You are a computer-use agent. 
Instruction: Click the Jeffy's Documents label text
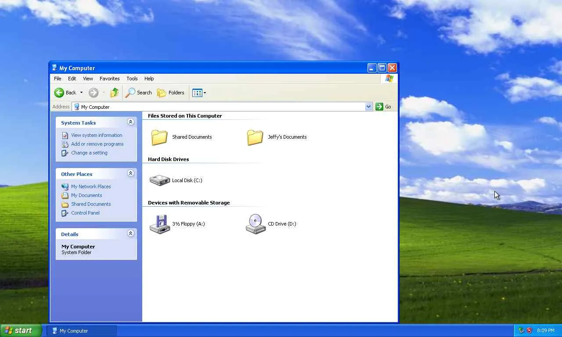287,137
